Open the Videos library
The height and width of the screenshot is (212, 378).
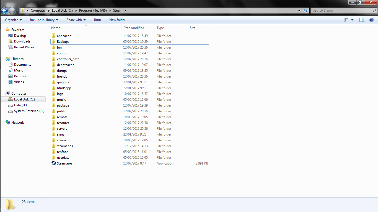pos(19,82)
